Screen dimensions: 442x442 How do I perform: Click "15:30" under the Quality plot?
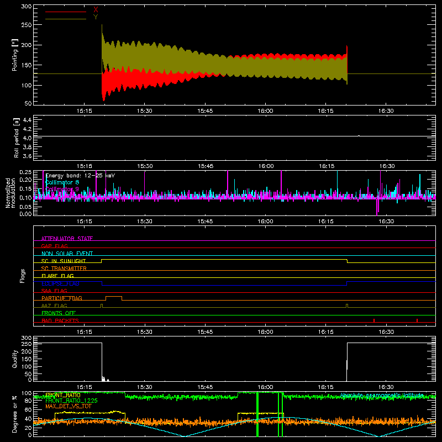click(x=145, y=387)
